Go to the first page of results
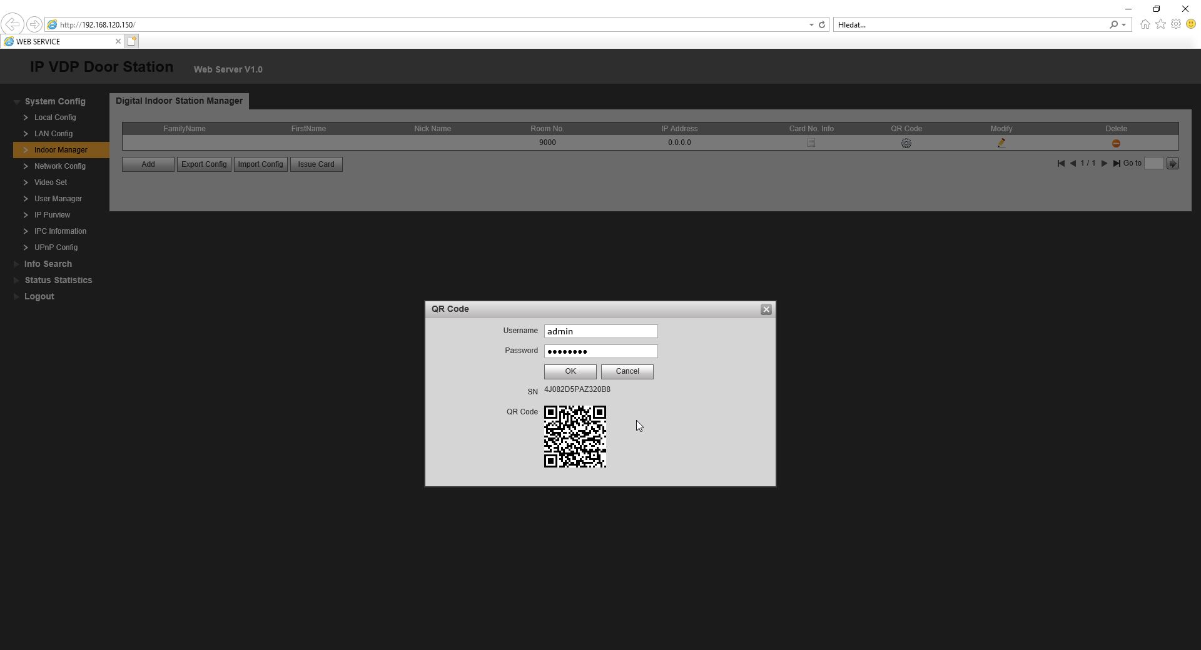The width and height of the screenshot is (1201, 650). pos(1061,164)
